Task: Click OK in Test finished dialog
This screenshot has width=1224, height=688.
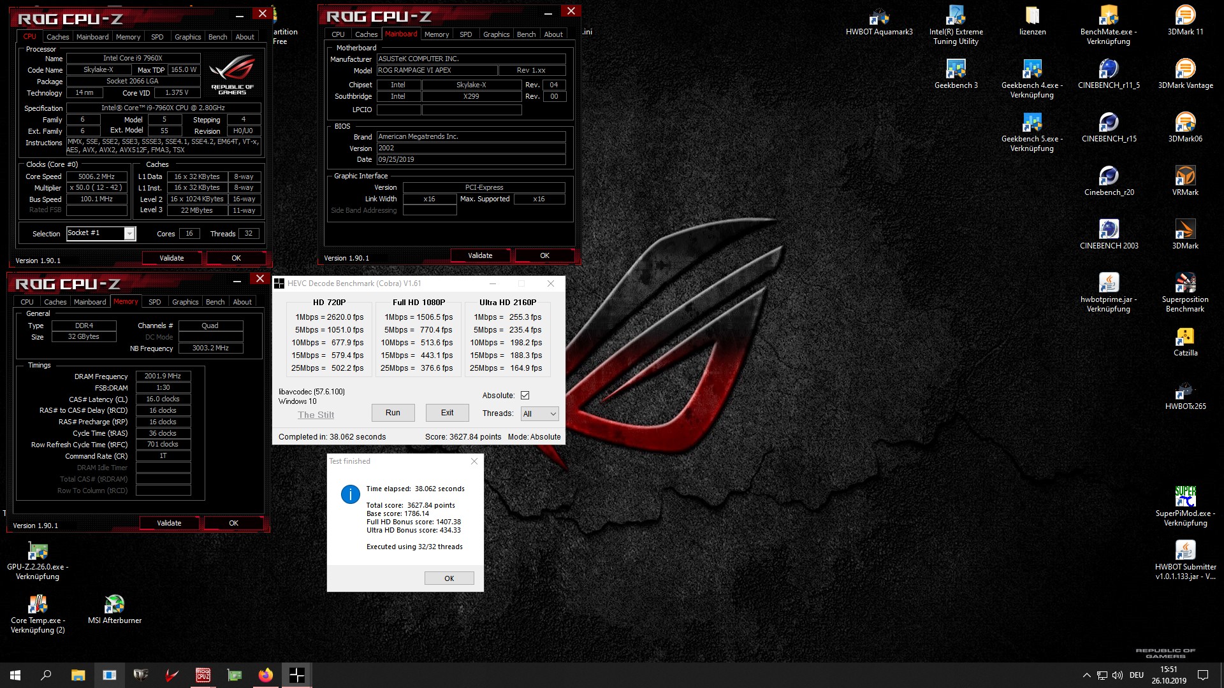Action: coord(449,578)
